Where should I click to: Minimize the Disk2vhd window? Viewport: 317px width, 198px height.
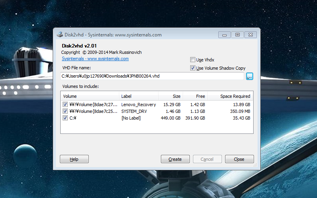pos(225,34)
